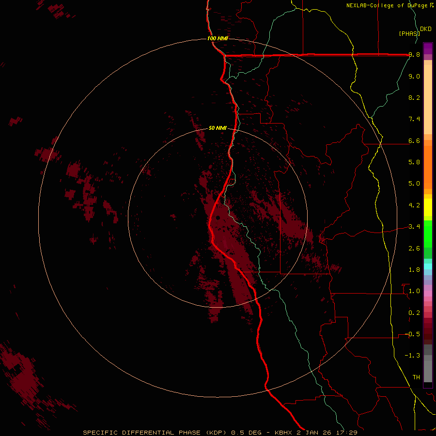Click the -0.5 color scale value
The height and width of the screenshot is (436, 436).
[x=413, y=334]
